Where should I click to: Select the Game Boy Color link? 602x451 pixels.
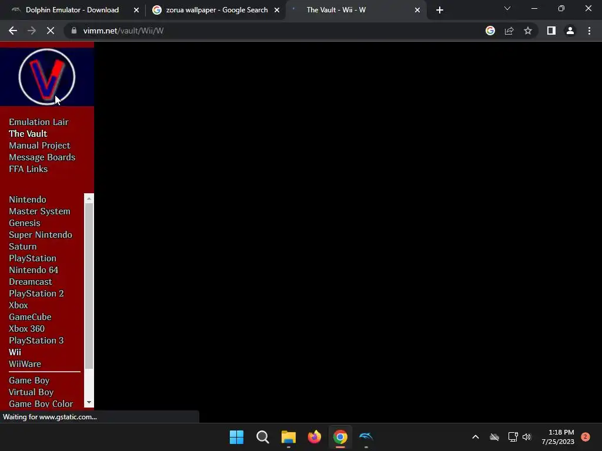coord(41,404)
